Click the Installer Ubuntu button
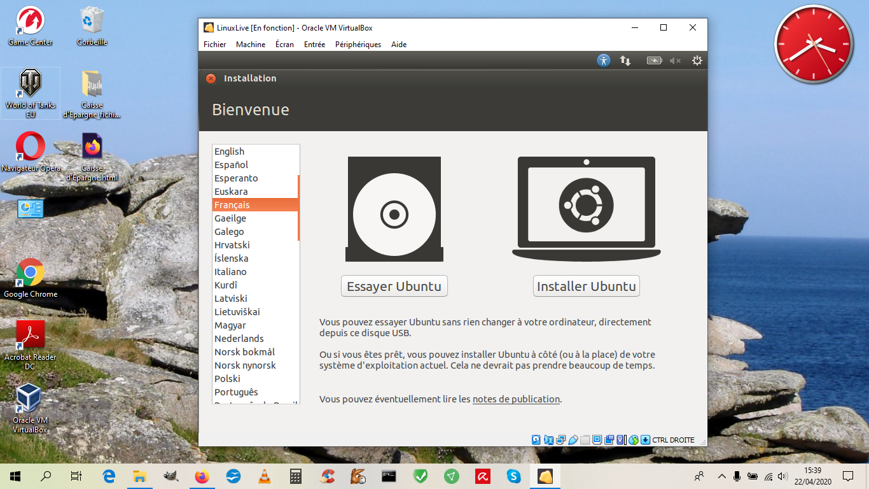 click(587, 286)
